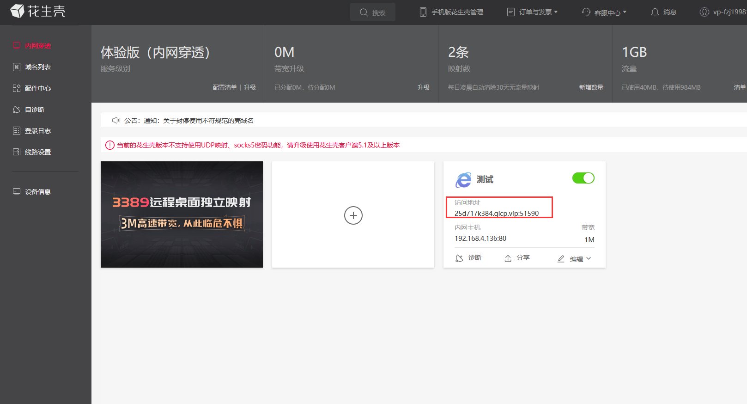The width and height of the screenshot is (747, 404).
Task: Click the 分享 button label
Action: (x=523, y=257)
